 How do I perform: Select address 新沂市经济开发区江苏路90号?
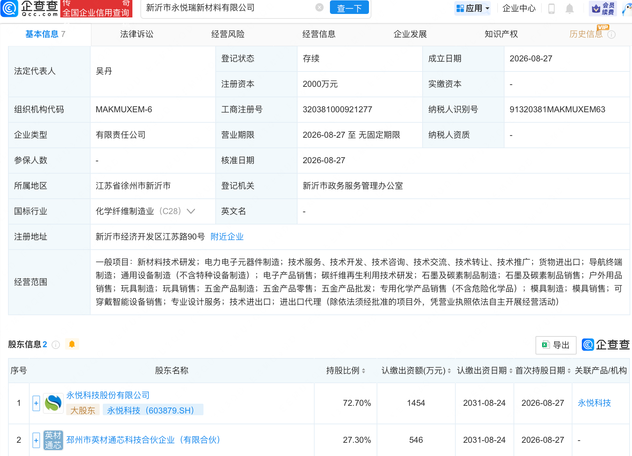(x=150, y=237)
